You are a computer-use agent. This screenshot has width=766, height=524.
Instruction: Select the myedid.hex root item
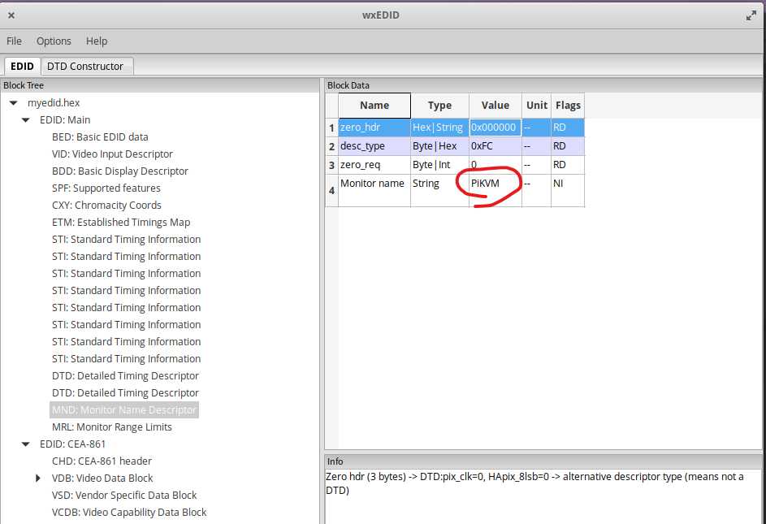(x=54, y=102)
